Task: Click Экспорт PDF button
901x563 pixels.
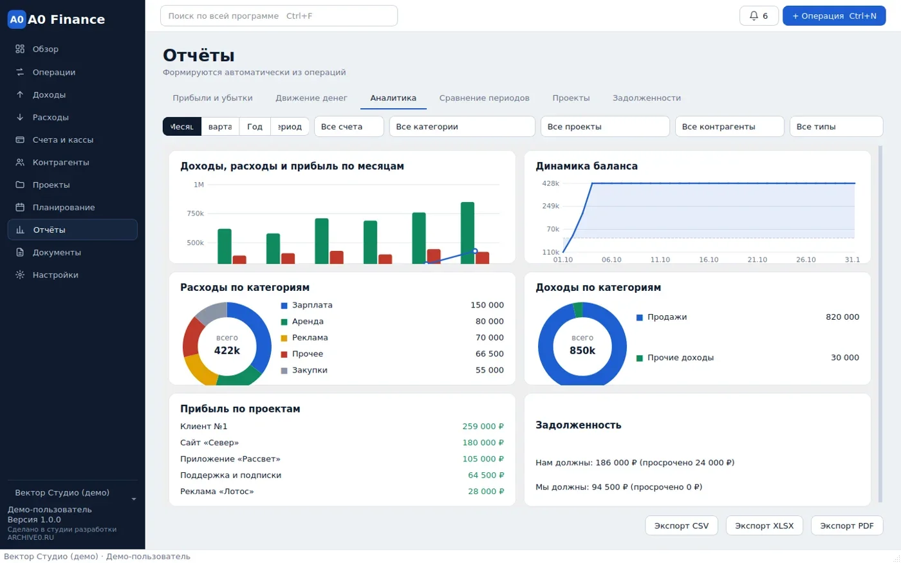Action: (x=847, y=526)
